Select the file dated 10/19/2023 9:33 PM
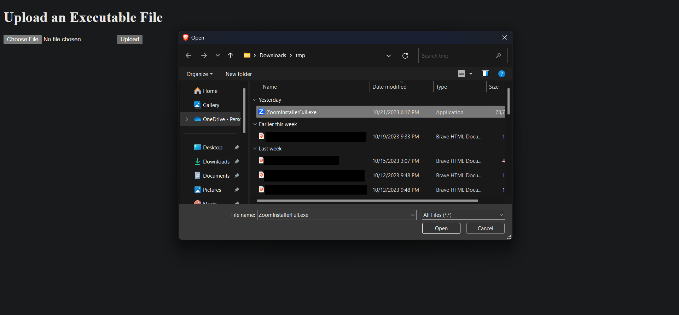679x315 pixels. pos(381,137)
